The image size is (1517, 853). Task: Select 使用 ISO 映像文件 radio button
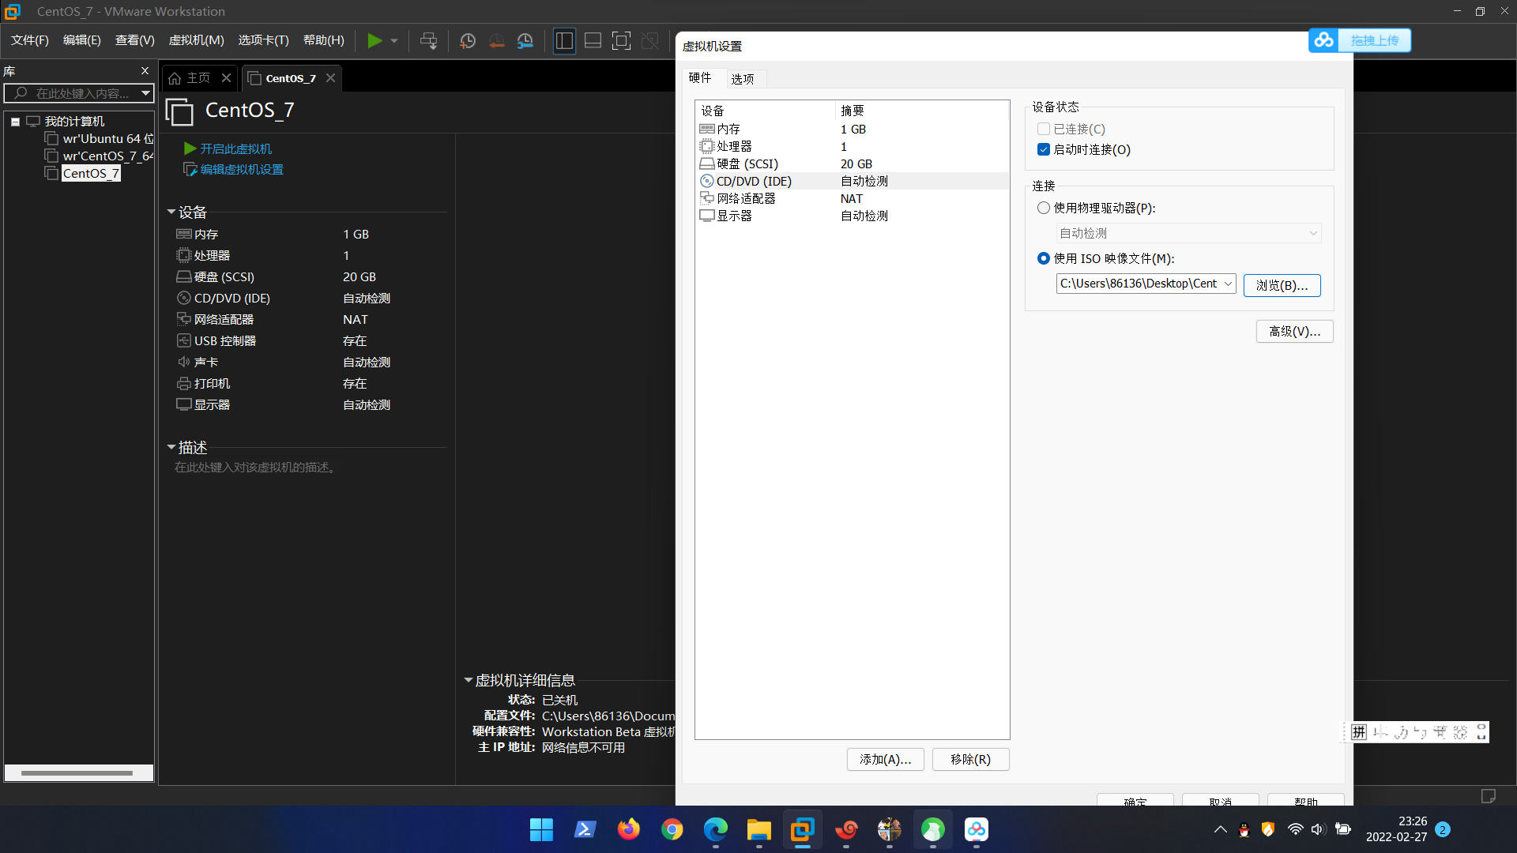click(x=1044, y=258)
